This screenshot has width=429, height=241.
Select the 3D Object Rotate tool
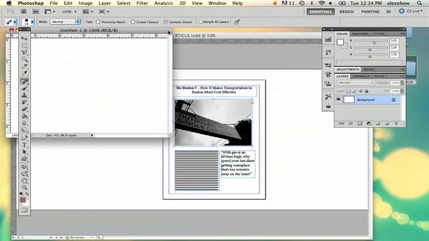click(24, 167)
